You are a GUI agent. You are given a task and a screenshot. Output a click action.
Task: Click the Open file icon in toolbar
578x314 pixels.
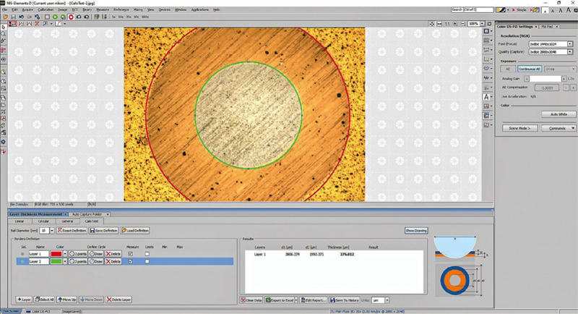[6, 17]
